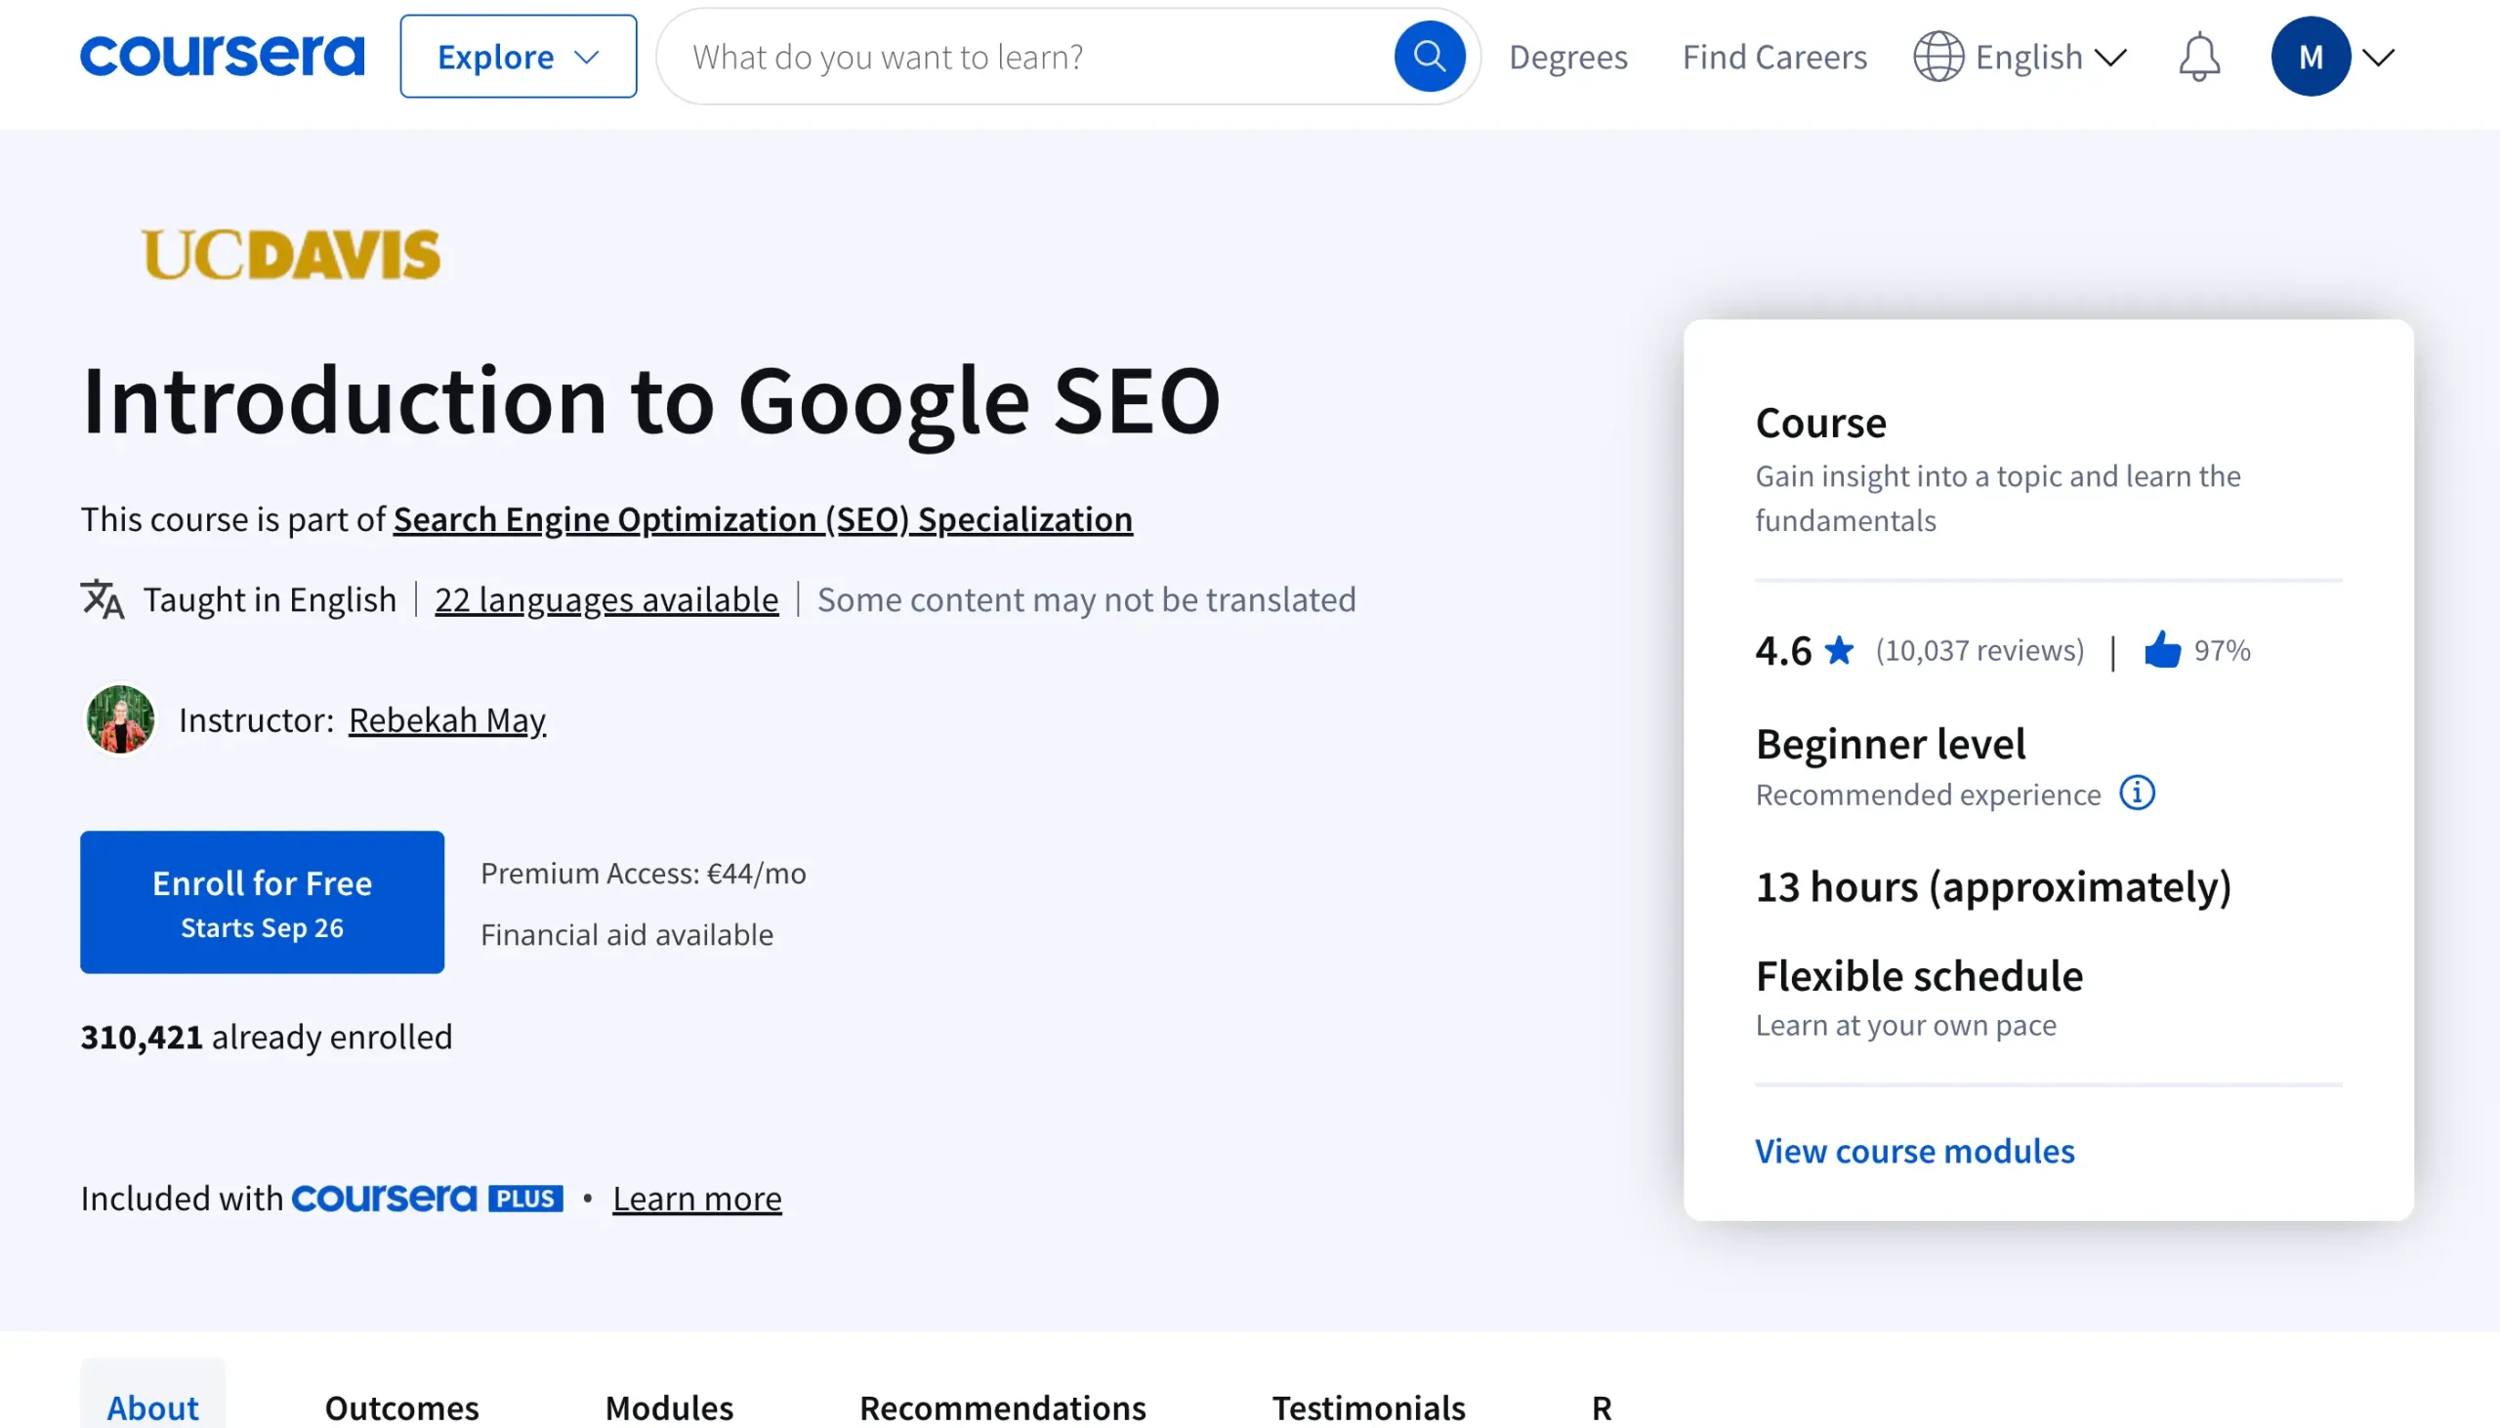Open the 22 languages available link
The image size is (2500, 1428).
[606, 599]
